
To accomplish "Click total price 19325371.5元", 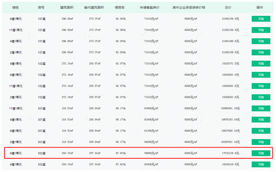I will point(230,64).
